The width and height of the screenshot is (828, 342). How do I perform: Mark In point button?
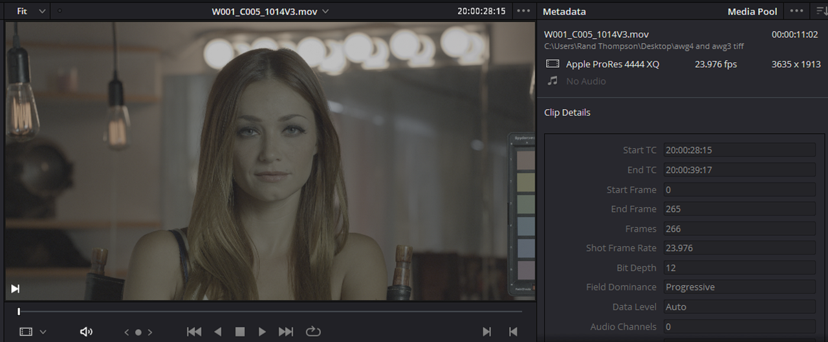[x=486, y=332]
